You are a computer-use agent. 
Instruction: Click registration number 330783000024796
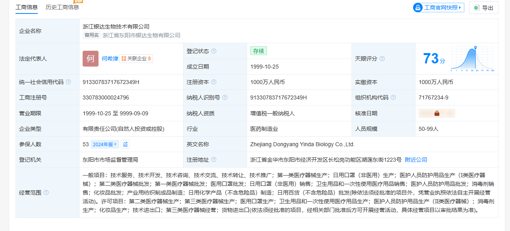pos(106,97)
